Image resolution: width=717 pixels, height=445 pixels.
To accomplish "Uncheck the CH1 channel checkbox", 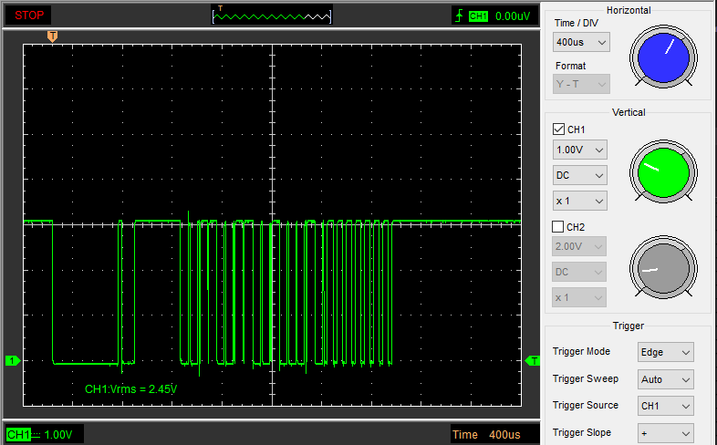I will [559, 129].
